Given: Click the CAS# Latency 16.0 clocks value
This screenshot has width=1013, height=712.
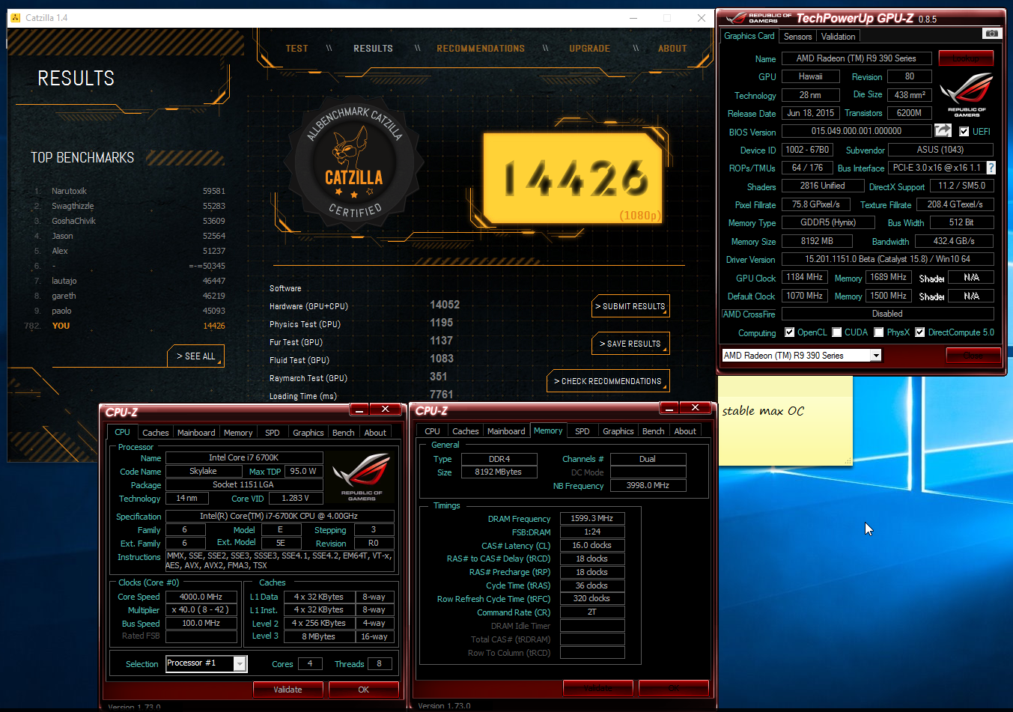Looking at the screenshot, I should pyautogui.click(x=591, y=545).
